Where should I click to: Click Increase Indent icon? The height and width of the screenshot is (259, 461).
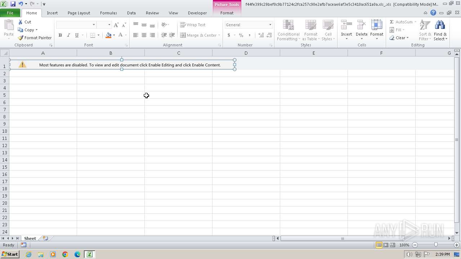172,35
